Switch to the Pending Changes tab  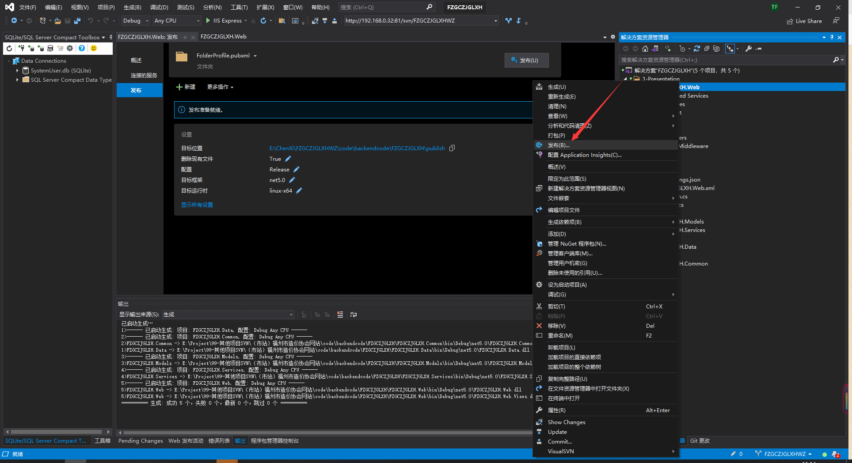[x=141, y=441]
